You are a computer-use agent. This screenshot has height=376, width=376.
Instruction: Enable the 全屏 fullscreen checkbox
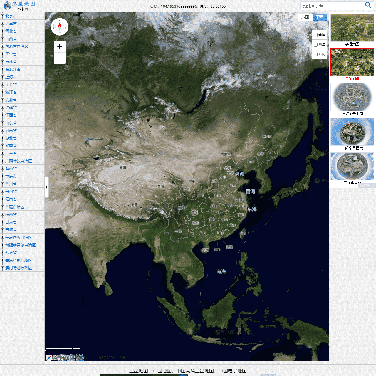pyautogui.click(x=315, y=35)
